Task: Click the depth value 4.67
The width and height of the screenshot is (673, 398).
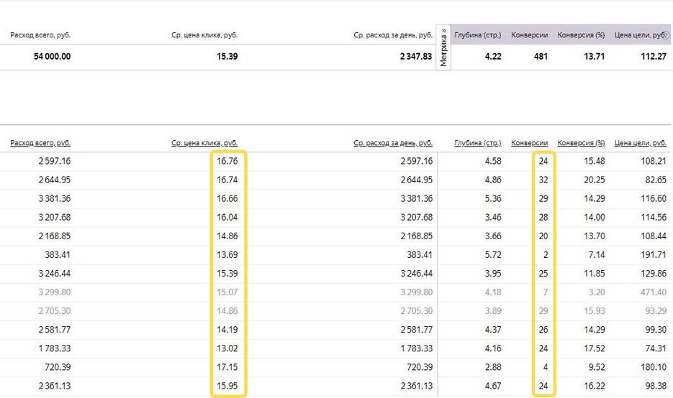Action: pos(493,386)
